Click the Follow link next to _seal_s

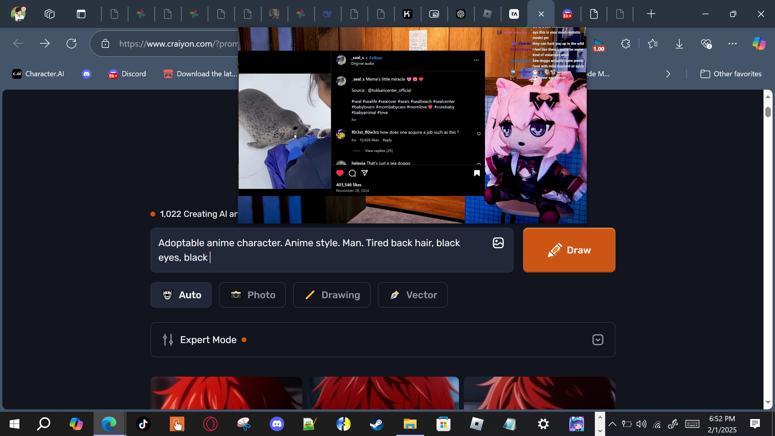375,58
